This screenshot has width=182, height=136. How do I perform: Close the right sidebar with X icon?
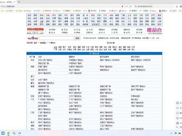pos(177,127)
